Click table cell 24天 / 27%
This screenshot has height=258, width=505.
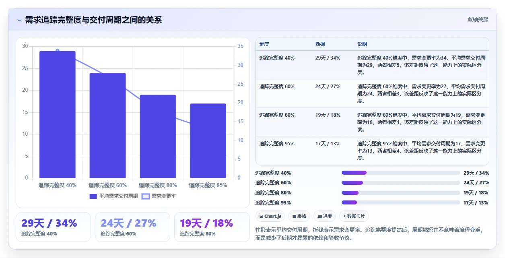[x=328, y=87]
